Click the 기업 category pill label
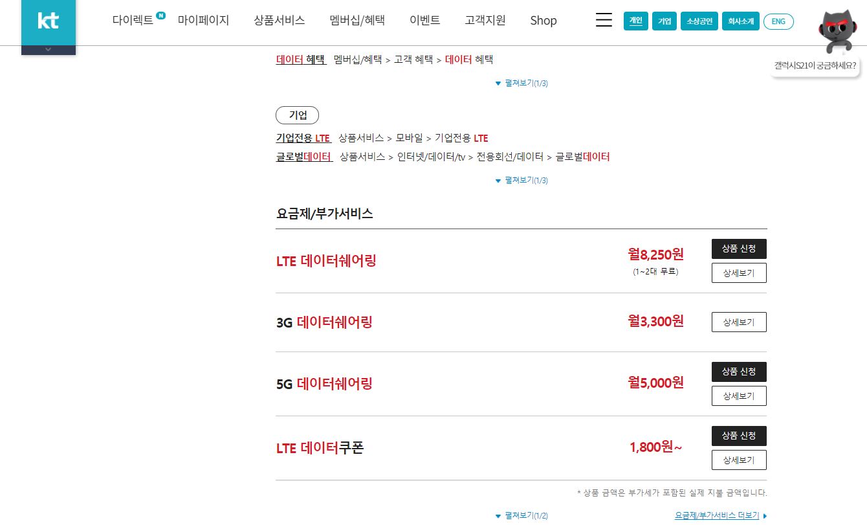The image size is (867, 525). (298, 115)
